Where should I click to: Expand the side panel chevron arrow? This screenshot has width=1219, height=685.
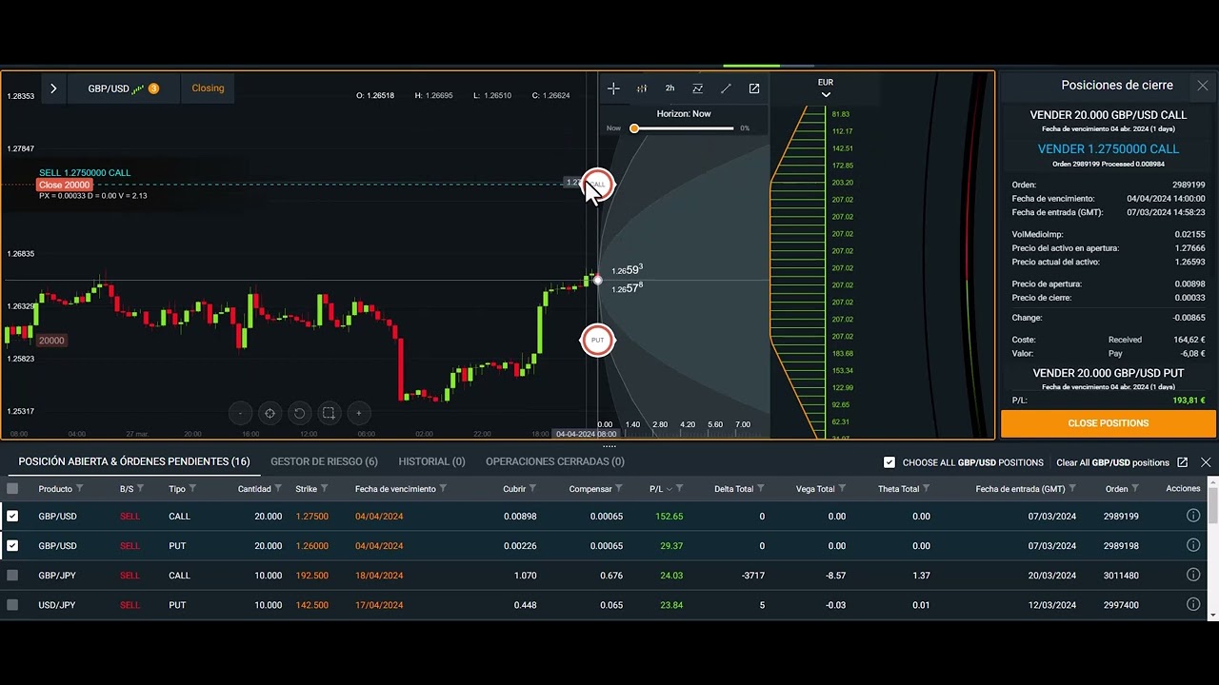(53, 88)
